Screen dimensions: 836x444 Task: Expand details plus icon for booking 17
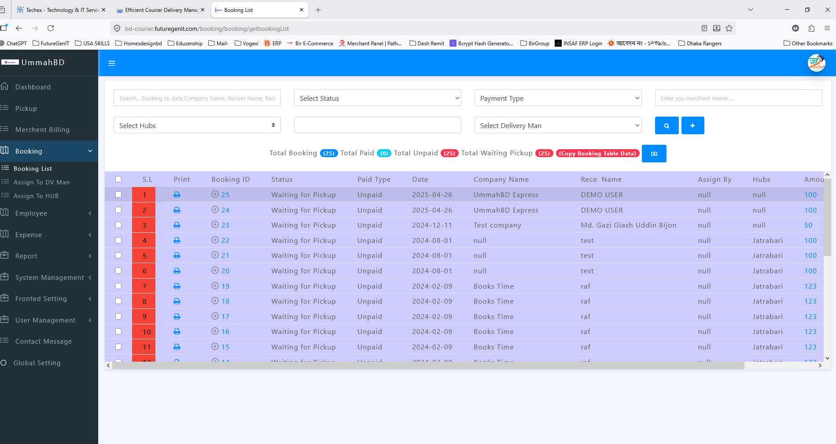[x=215, y=316]
